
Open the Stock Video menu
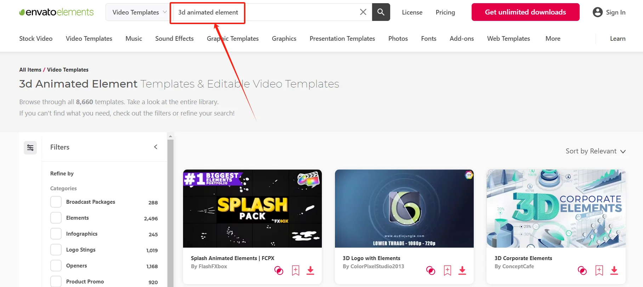[36, 39]
